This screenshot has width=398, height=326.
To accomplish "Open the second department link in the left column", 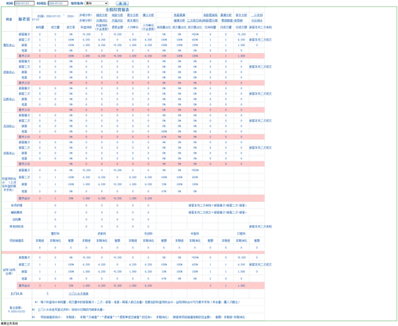I will click(9, 72).
